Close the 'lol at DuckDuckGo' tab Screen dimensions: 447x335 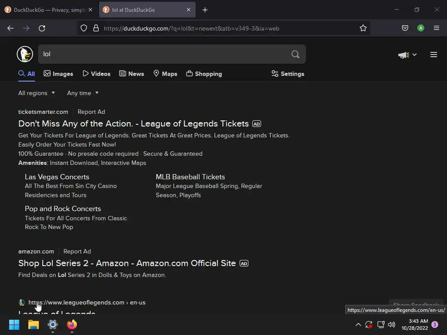(x=189, y=10)
